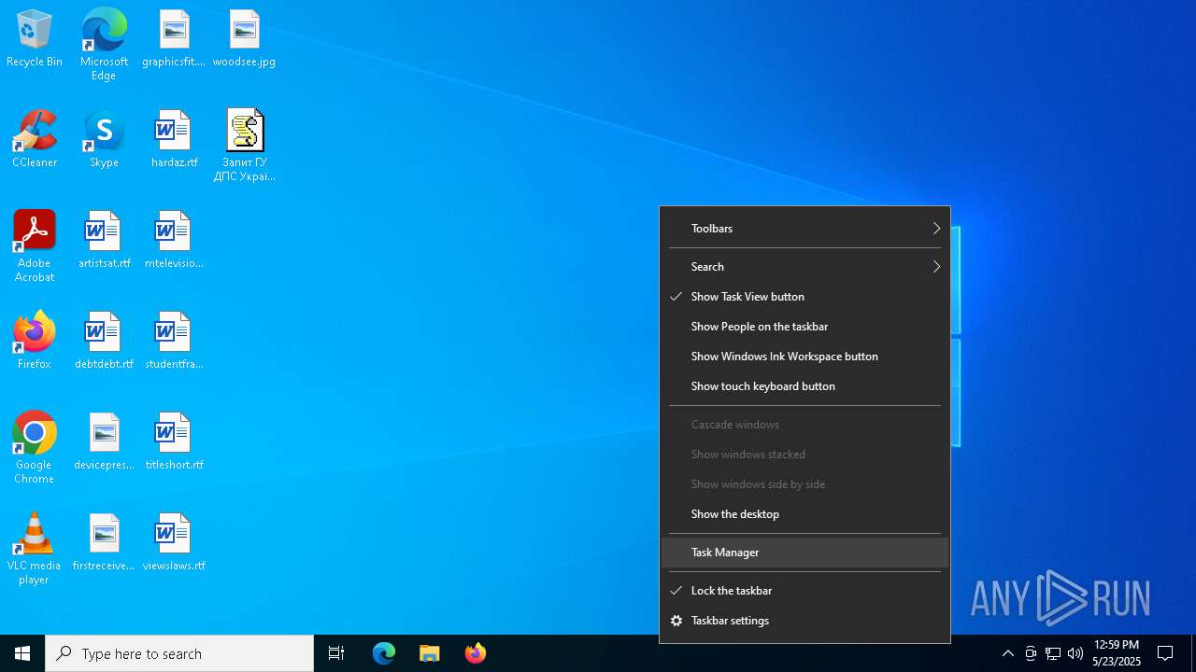Select the hardaz.rtf document icon

pyautogui.click(x=174, y=140)
